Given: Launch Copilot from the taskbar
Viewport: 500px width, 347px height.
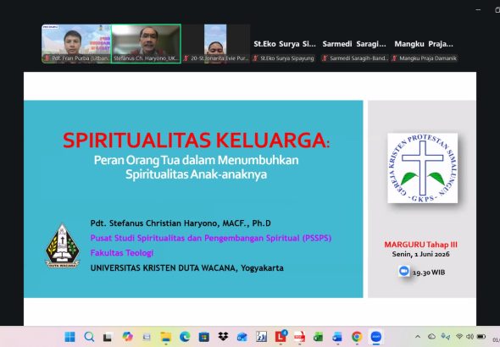Looking at the screenshot, I should pyautogui.click(x=127, y=337).
